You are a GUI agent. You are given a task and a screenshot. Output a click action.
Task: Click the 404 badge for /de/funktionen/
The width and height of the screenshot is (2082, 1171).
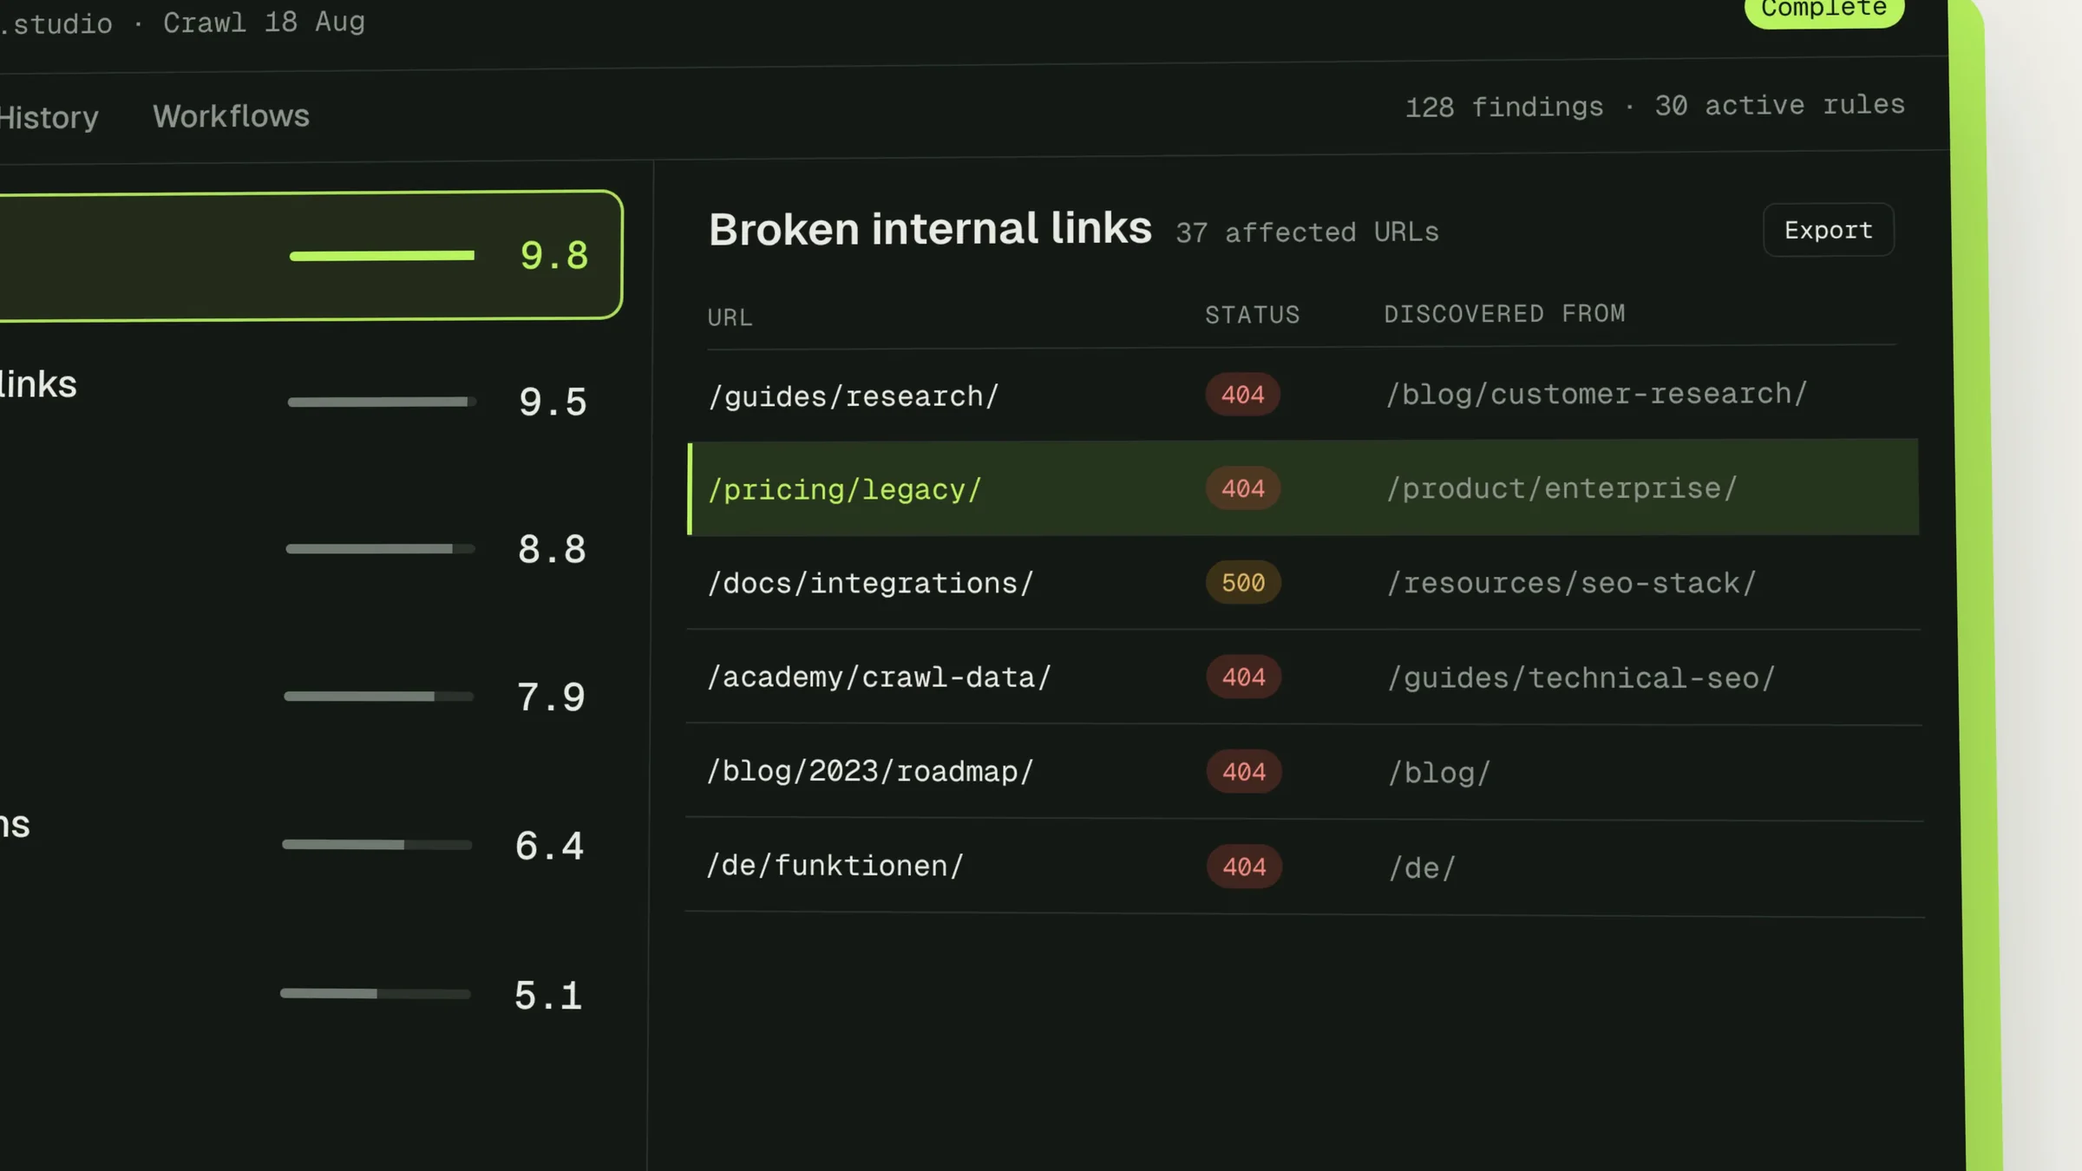tap(1245, 867)
